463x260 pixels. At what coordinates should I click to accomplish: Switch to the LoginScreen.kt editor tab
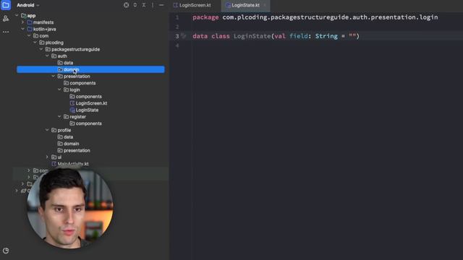click(192, 5)
